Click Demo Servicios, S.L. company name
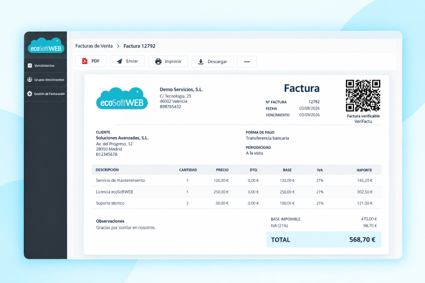 point(182,90)
